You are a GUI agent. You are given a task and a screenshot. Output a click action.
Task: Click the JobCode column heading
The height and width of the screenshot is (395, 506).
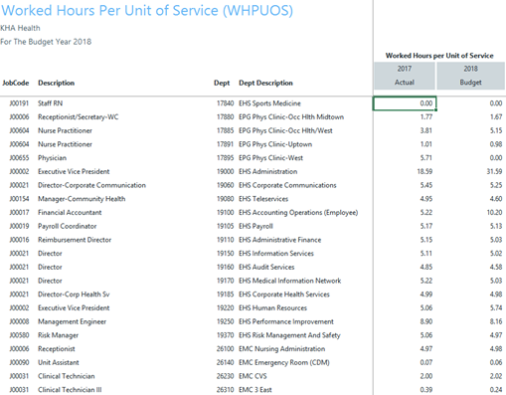click(16, 83)
